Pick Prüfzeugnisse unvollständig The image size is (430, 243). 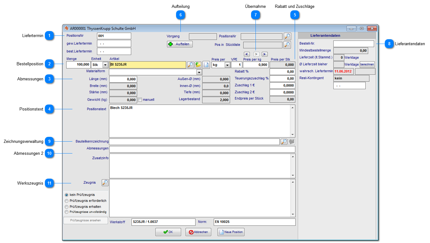click(67, 212)
